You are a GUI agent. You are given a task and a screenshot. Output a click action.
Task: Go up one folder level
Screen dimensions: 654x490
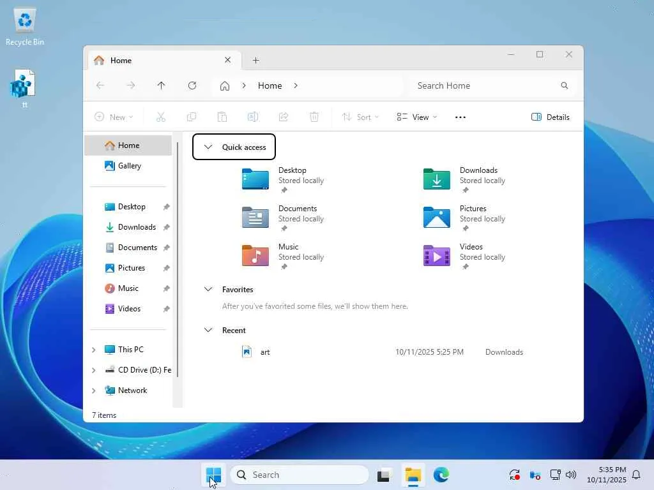pyautogui.click(x=162, y=85)
